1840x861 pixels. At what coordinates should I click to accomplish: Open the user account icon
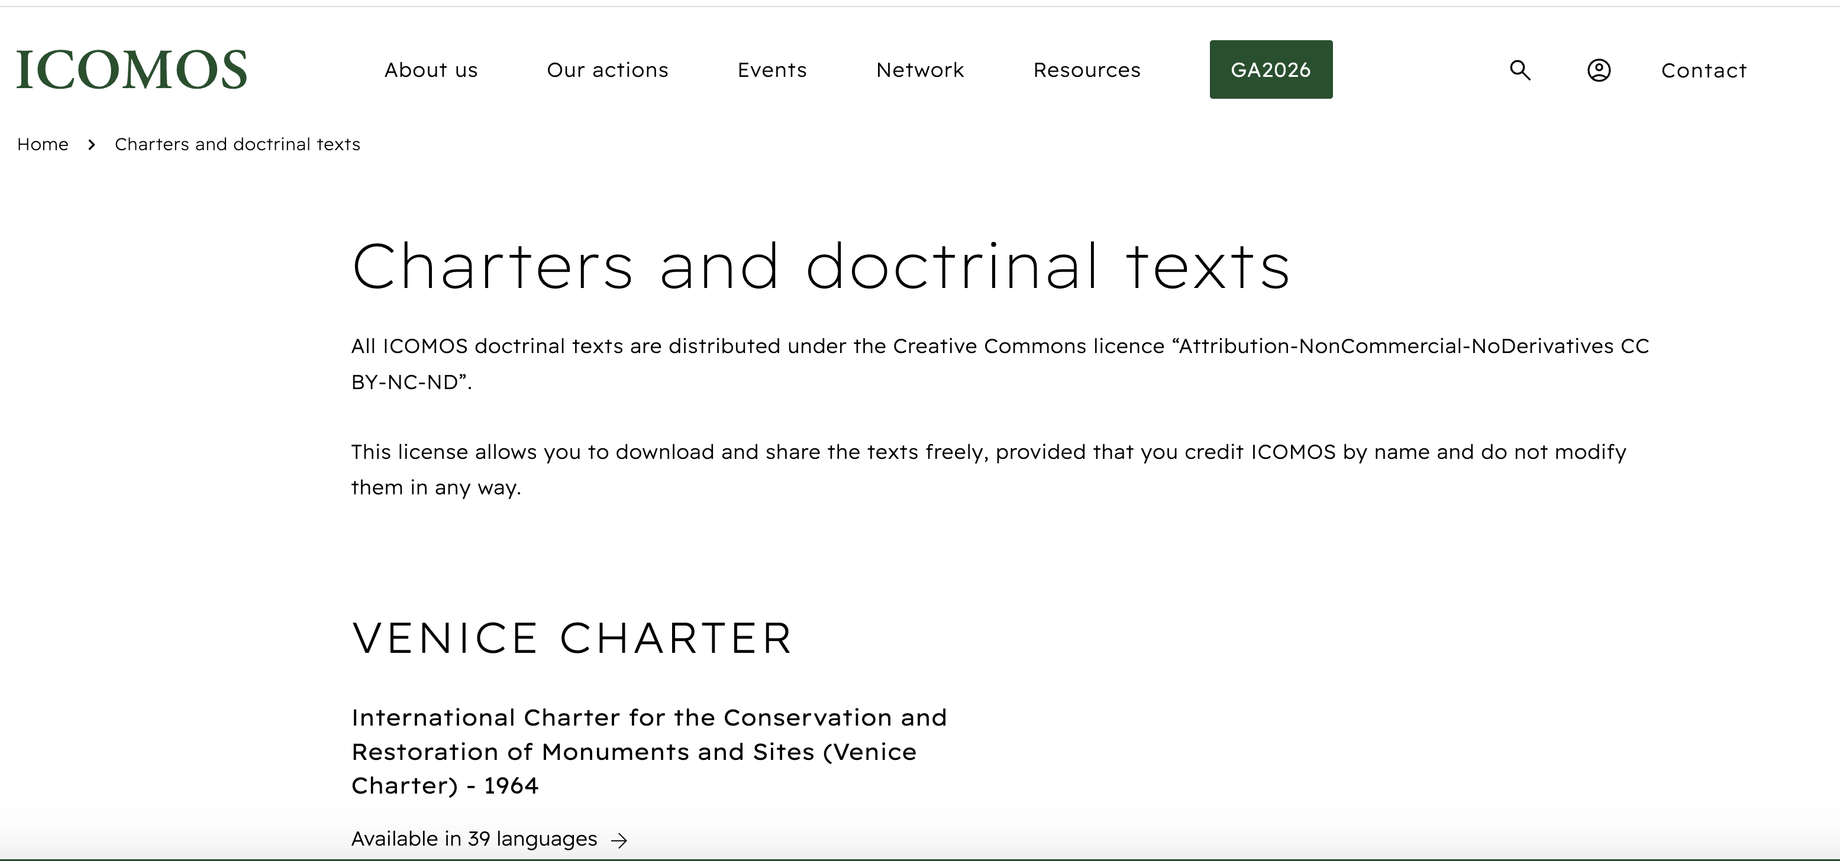(1599, 70)
